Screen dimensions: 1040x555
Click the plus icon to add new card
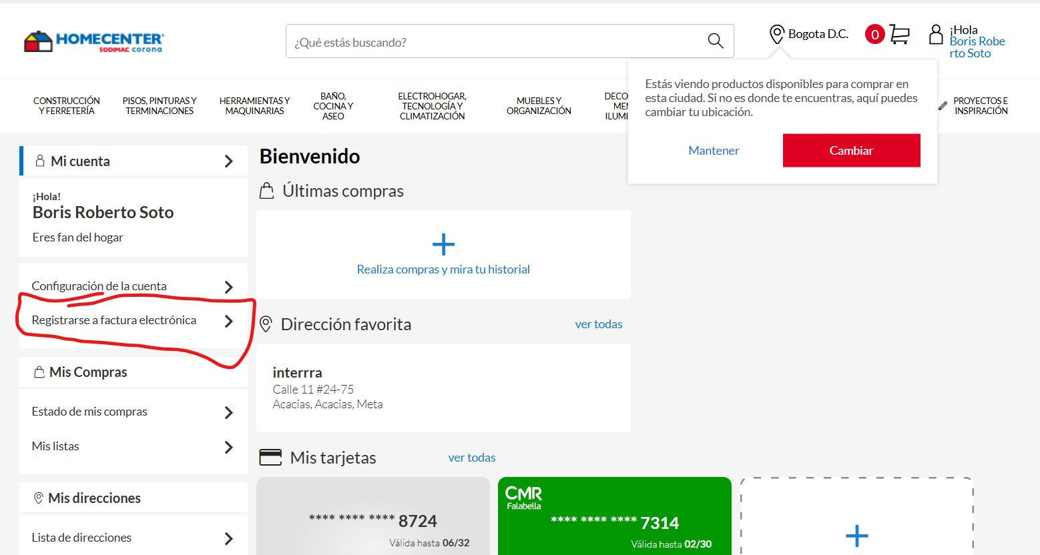856,535
